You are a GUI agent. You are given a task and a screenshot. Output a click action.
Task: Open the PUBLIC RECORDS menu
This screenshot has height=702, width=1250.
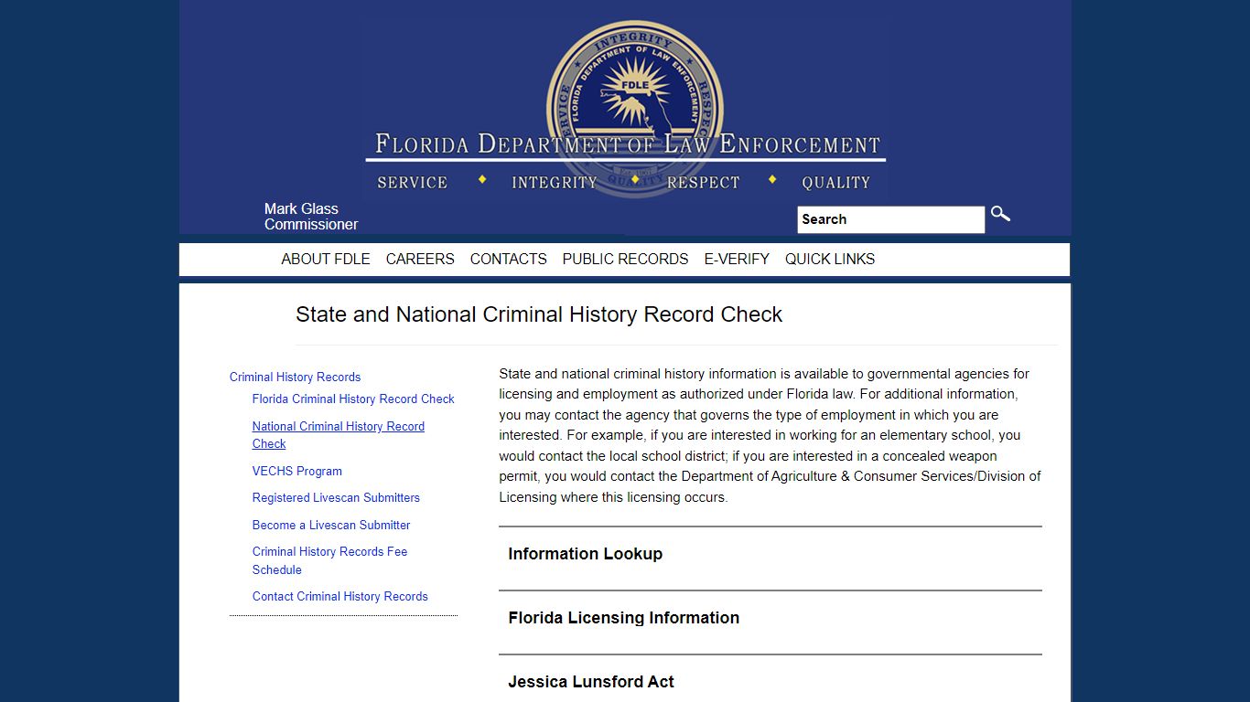(x=625, y=259)
